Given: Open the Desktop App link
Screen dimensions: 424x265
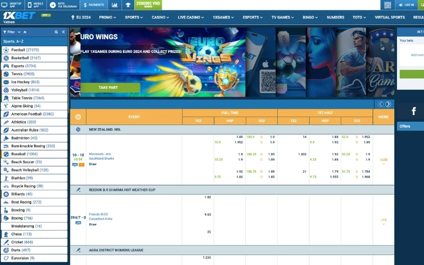Looking at the screenshot, I should click(12, 5).
